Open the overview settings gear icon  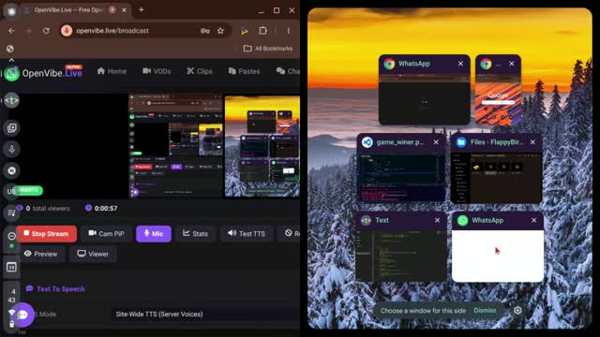[517, 310]
